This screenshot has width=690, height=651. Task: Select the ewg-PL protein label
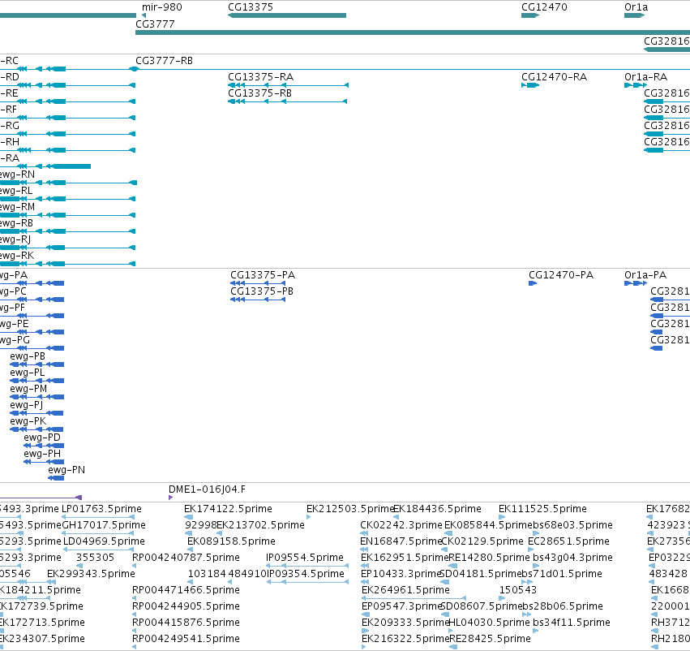28,373
